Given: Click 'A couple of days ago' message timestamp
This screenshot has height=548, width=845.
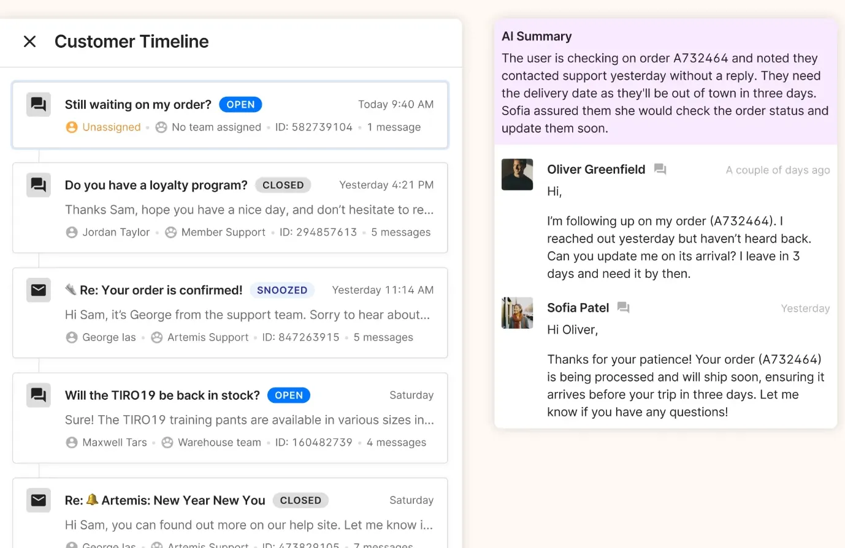Looking at the screenshot, I should (x=778, y=170).
